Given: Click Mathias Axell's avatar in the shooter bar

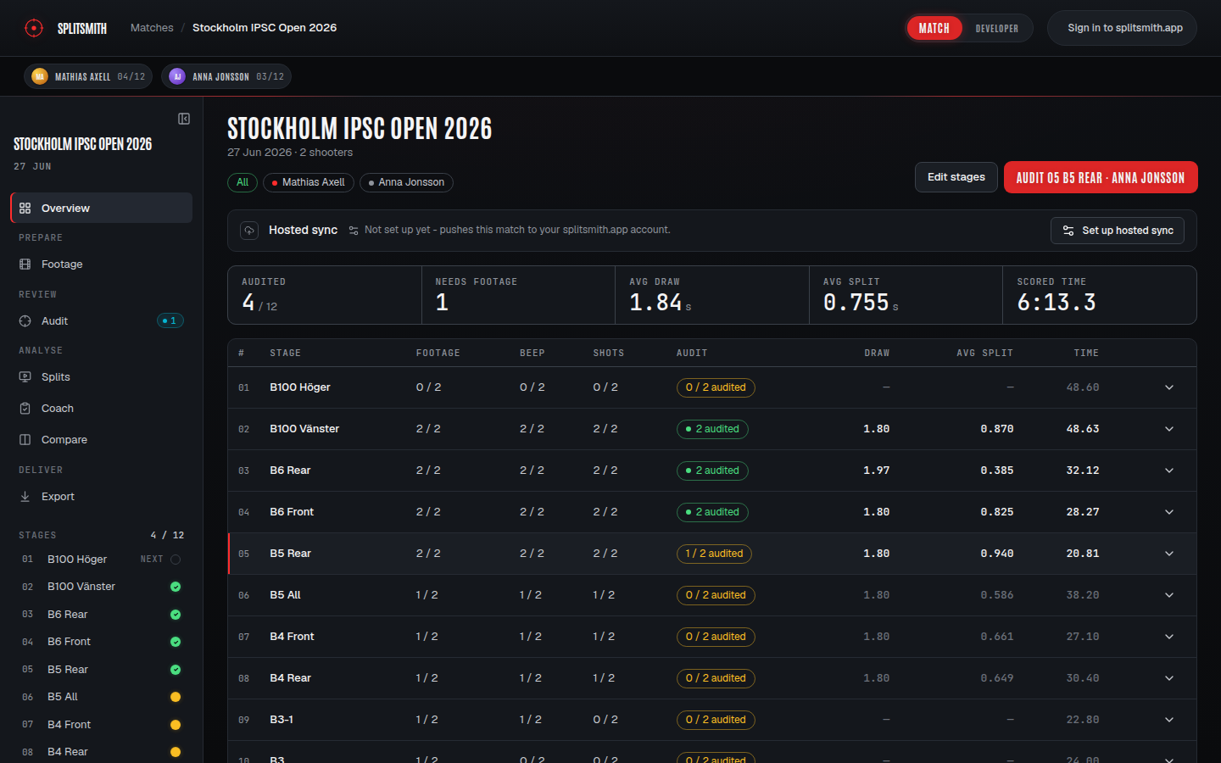Looking at the screenshot, I should point(40,76).
